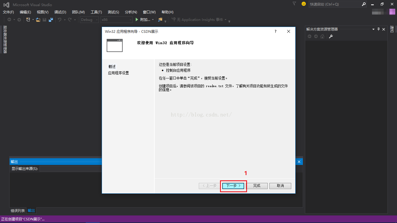Image resolution: width=397 pixels, height=223 pixels.
Task: Open the 团队(M) menu
Action: click(78, 12)
